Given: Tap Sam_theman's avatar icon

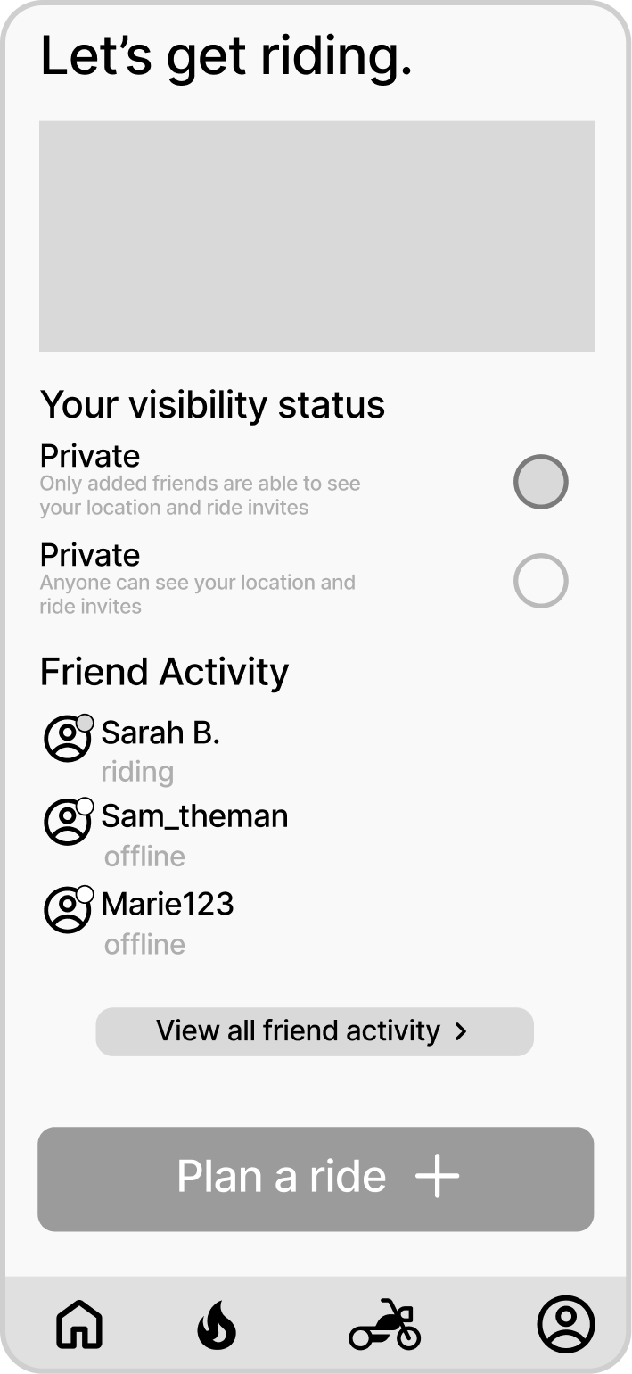Looking at the screenshot, I should (x=68, y=822).
